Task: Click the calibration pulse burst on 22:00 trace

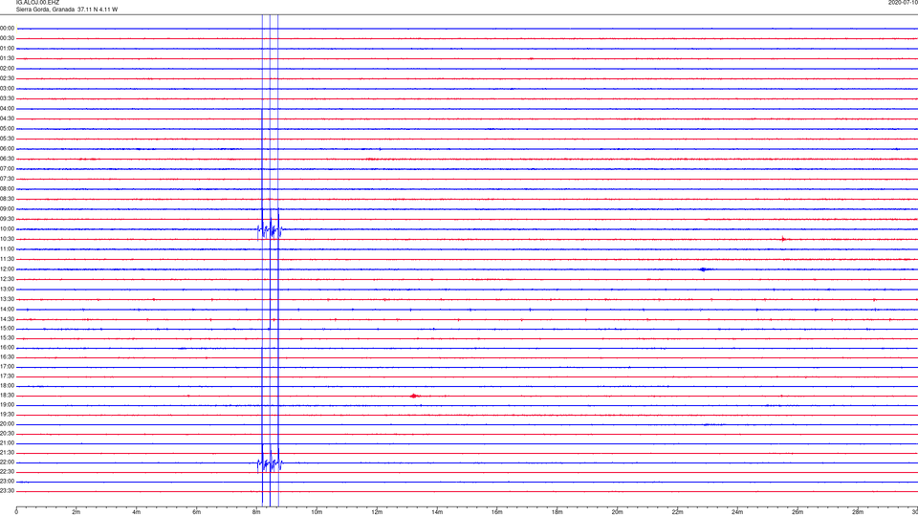Action: coord(270,464)
